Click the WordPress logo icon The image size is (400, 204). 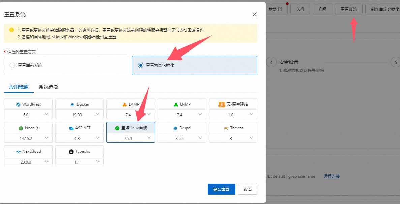tap(18, 104)
